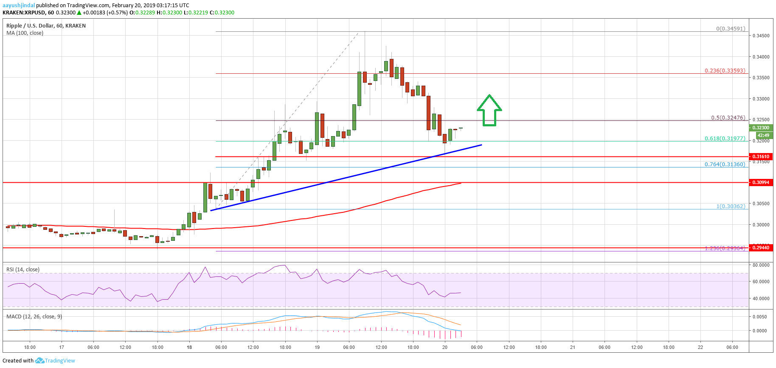Viewport: 776px width, 368px height.
Task: Click the TradingView logo icon
Action: coord(39,360)
